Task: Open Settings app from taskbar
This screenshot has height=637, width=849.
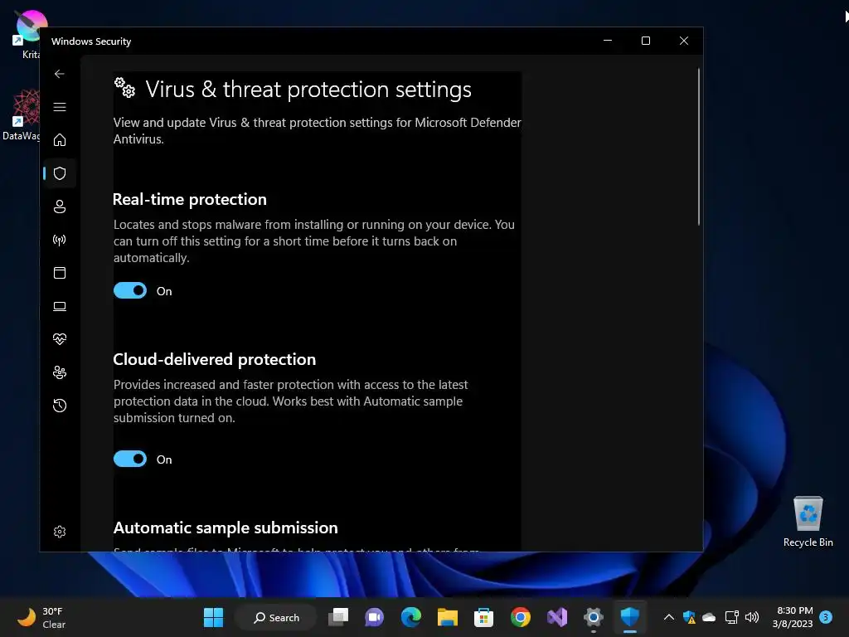Action: (x=594, y=617)
